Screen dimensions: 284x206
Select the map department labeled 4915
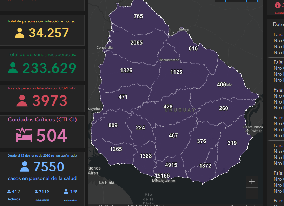171,165
